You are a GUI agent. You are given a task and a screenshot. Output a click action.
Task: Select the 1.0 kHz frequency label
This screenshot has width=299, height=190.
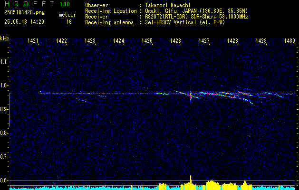pos(4,85)
